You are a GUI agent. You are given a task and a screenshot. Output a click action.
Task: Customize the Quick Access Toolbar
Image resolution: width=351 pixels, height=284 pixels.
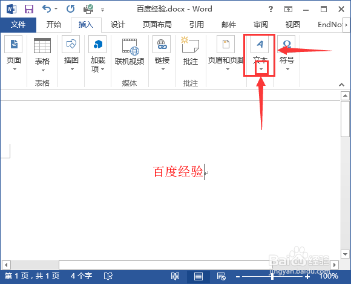coord(102,10)
